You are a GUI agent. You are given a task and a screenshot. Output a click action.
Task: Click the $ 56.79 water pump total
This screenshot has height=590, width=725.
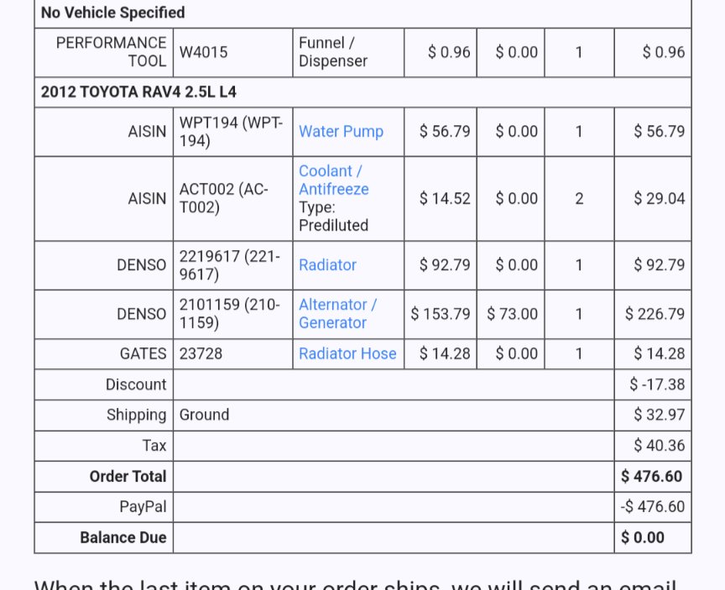point(660,131)
